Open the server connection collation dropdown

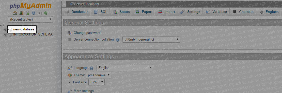point(151,40)
